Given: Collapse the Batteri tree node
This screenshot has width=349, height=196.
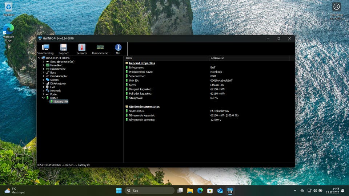Looking at the screenshot, I should (44, 98).
